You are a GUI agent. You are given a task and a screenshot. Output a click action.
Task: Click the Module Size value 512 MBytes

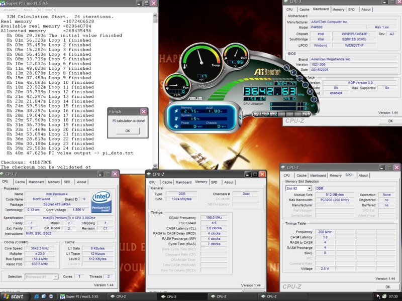click(x=335, y=195)
